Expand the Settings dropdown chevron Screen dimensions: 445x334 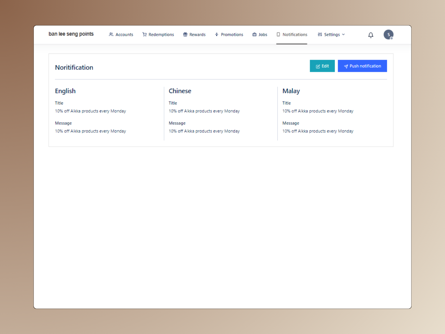pyautogui.click(x=344, y=34)
